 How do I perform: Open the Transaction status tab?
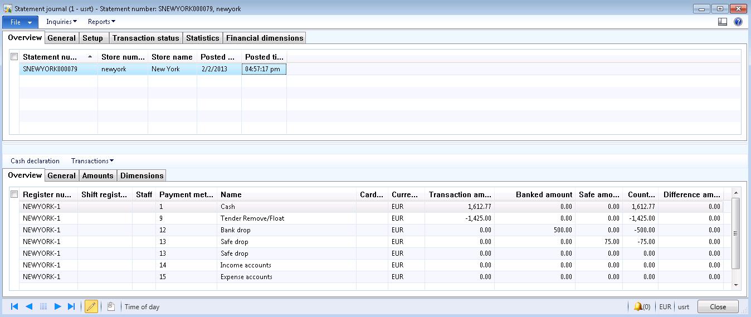pyautogui.click(x=145, y=38)
